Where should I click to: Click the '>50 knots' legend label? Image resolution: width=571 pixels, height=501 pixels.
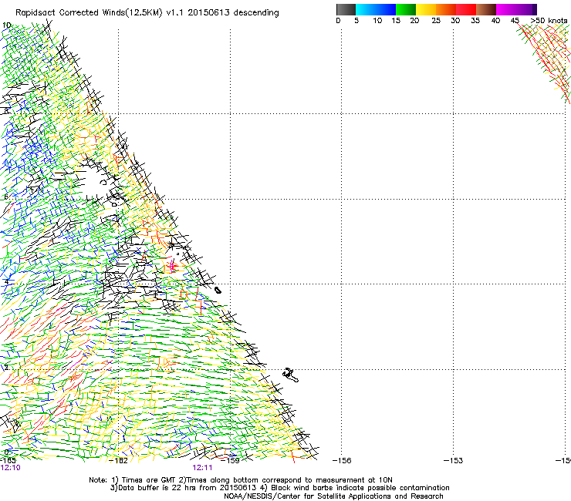pos(549,20)
